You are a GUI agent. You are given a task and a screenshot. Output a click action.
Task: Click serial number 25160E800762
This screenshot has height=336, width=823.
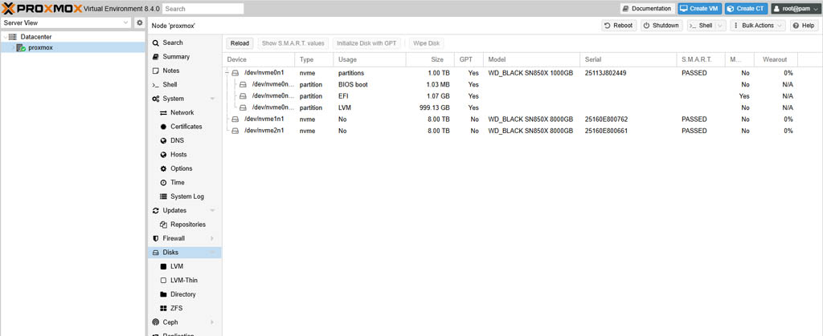[606, 119]
